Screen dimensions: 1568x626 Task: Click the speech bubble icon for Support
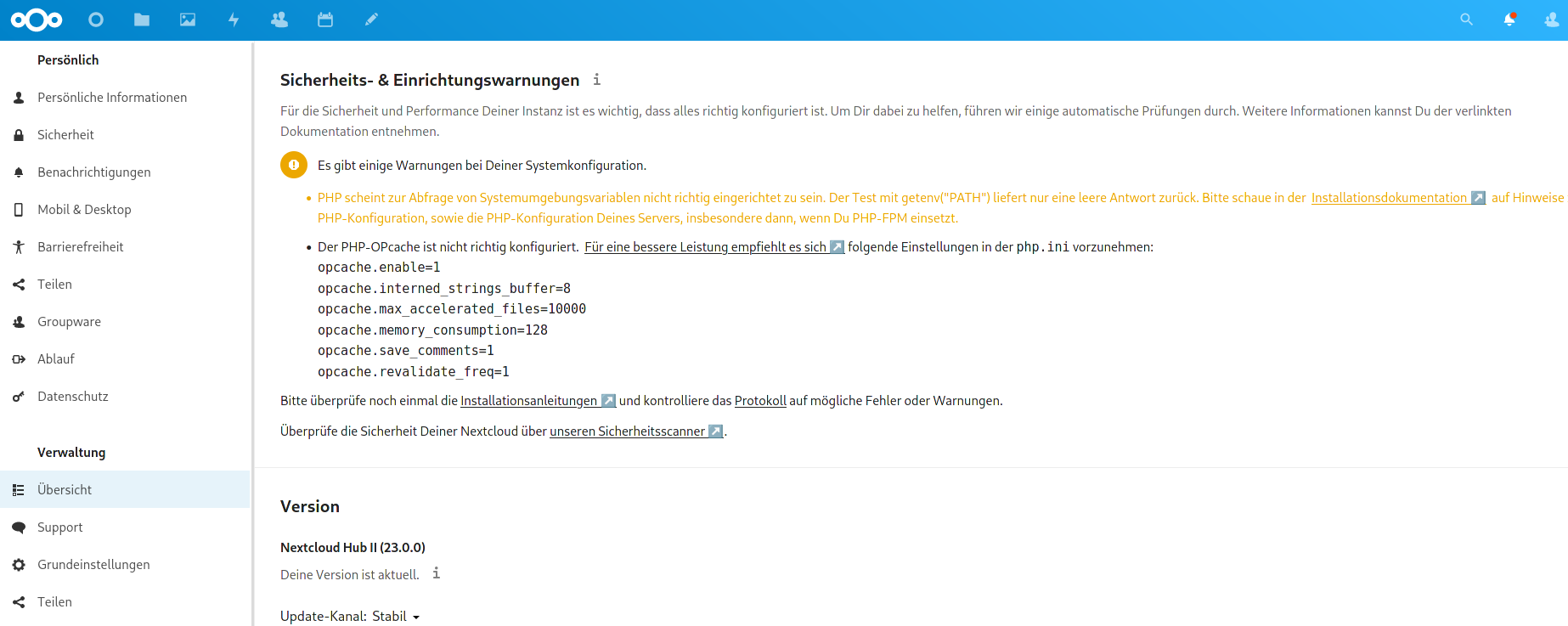click(x=19, y=527)
